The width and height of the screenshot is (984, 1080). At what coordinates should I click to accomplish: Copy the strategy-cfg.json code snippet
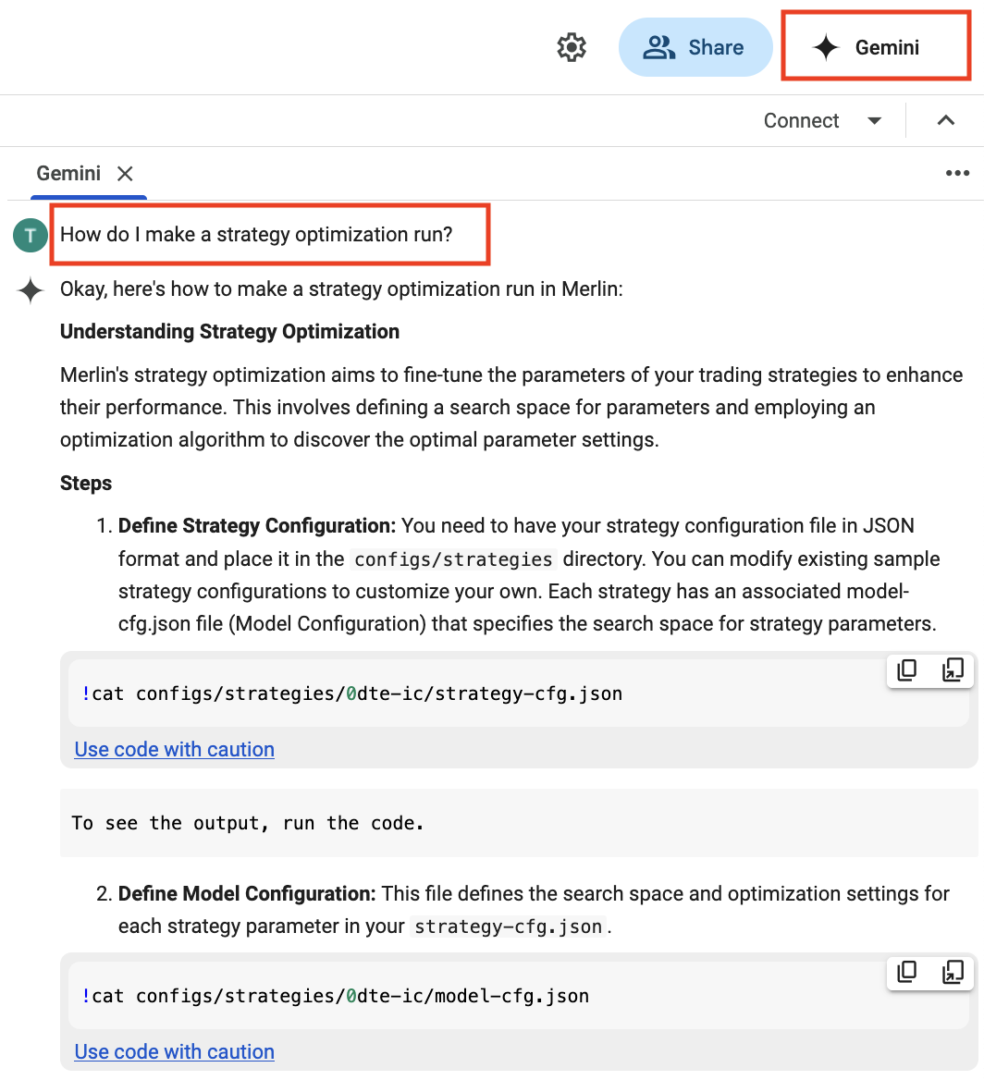907,670
